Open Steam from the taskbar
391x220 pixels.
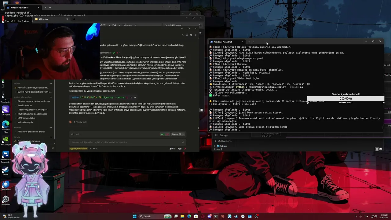(236, 216)
